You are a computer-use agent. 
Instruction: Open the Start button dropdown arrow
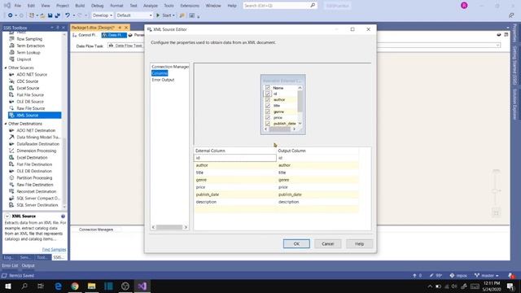pos(173,15)
